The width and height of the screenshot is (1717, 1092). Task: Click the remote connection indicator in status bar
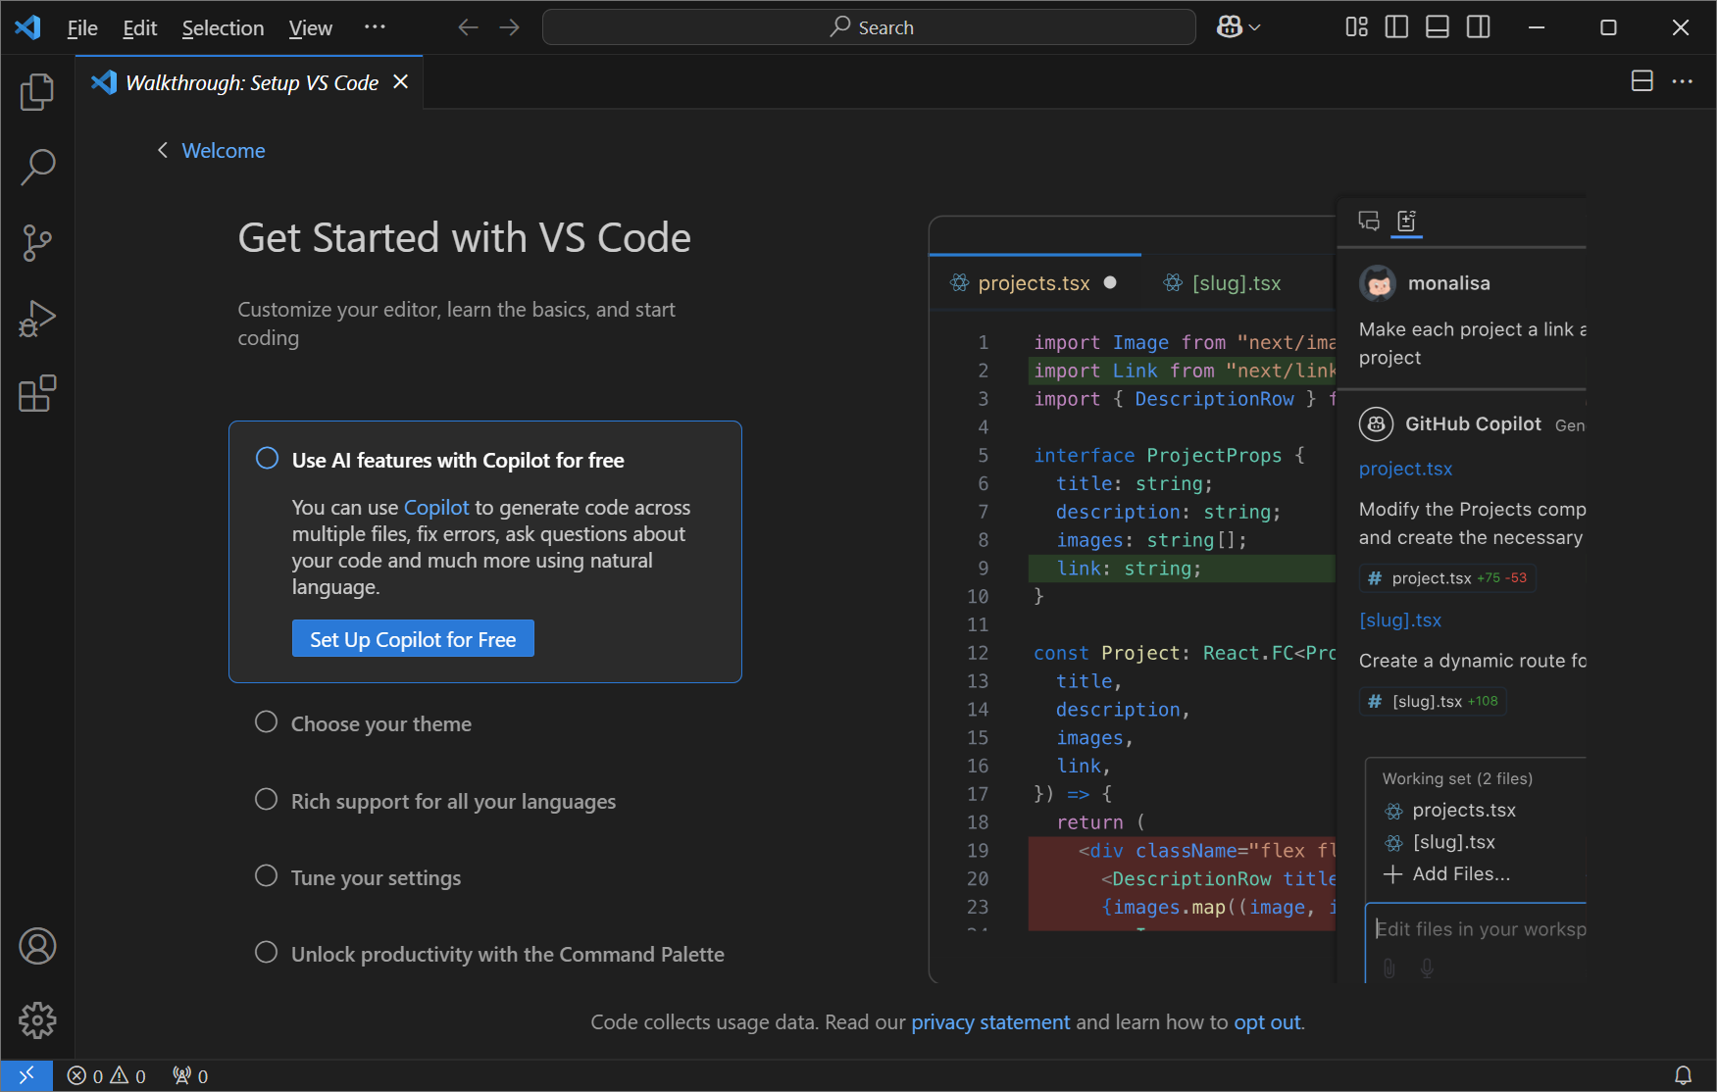[26, 1074]
